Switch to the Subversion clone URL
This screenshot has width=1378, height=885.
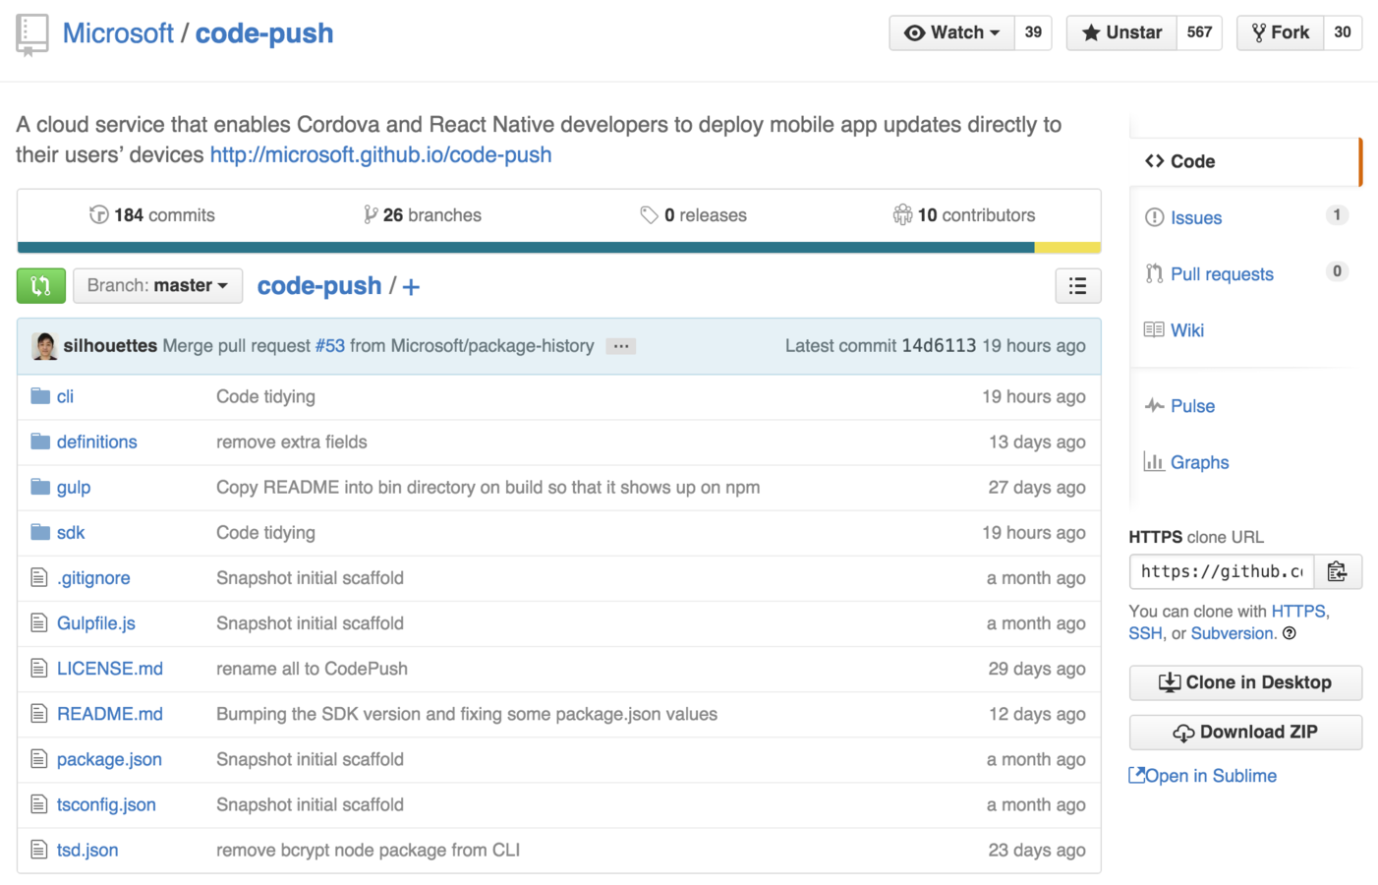pyautogui.click(x=1232, y=634)
